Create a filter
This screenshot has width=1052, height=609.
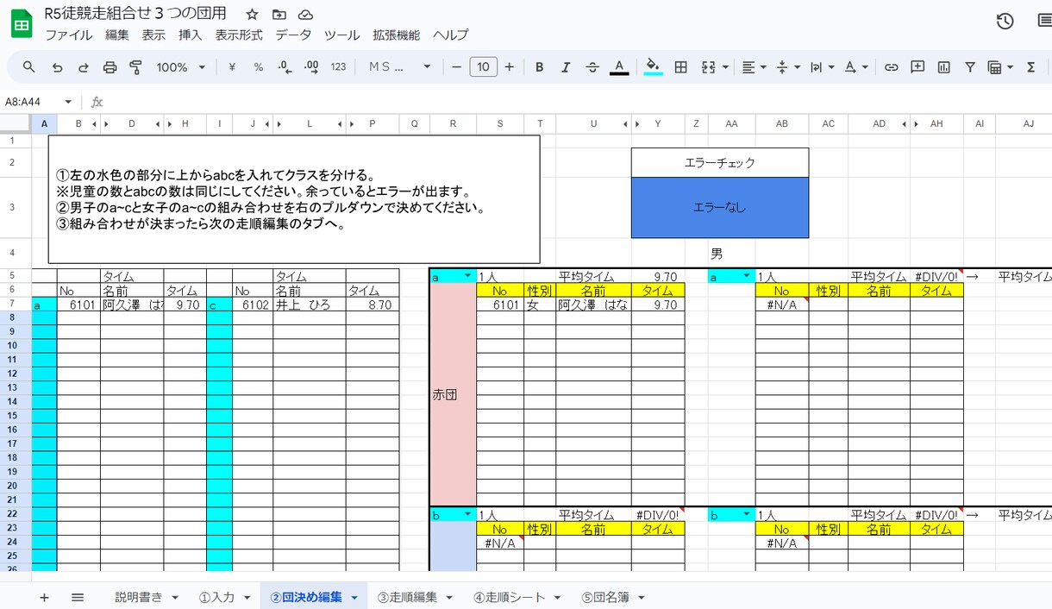970,67
